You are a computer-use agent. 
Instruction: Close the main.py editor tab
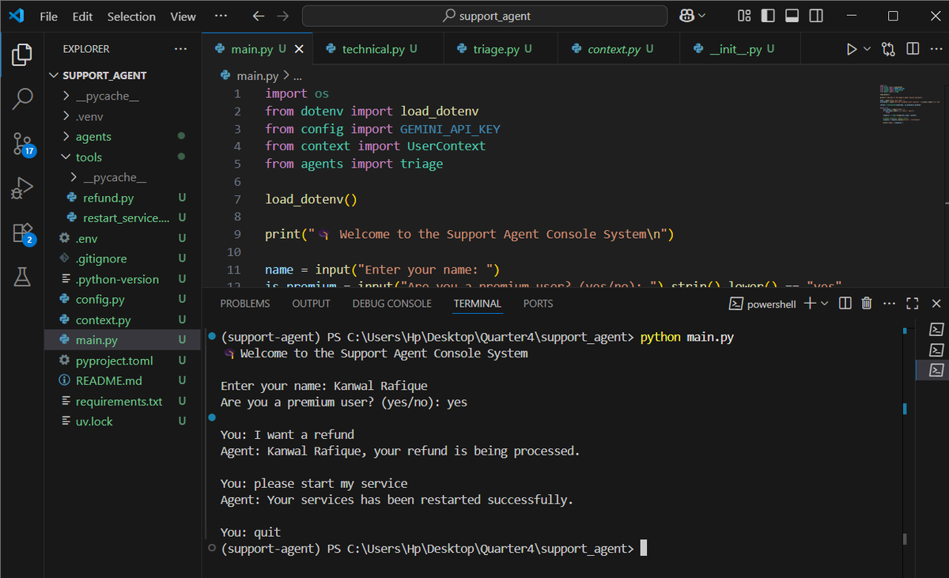point(299,49)
